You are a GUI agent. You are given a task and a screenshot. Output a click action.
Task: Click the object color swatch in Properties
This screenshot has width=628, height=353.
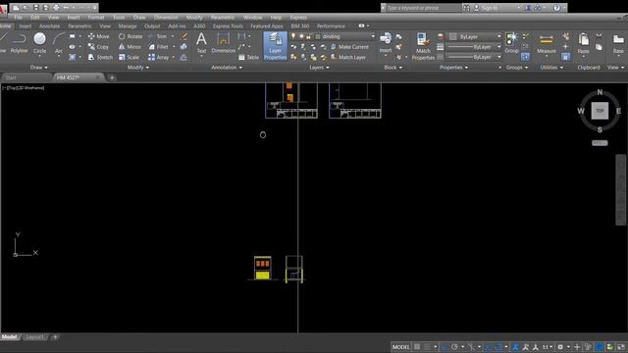(452, 36)
